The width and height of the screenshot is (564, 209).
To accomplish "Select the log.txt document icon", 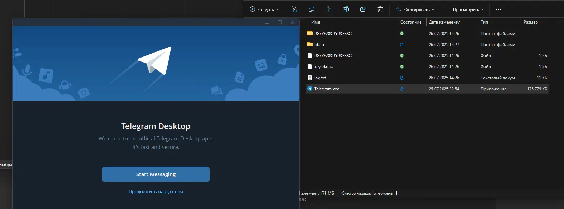I will pos(310,78).
